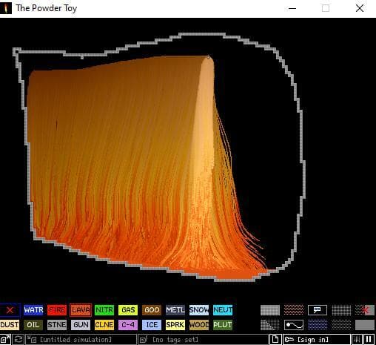Select the ICE element

(152, 325)
